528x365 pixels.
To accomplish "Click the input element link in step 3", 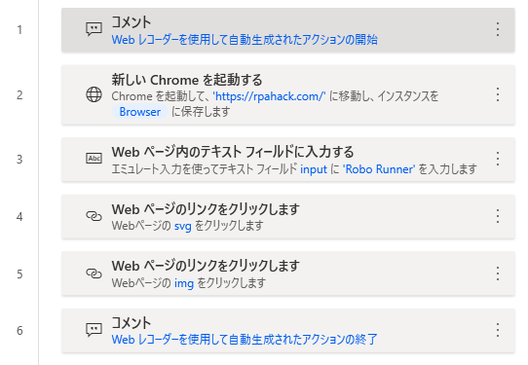I will coord(314,169).
